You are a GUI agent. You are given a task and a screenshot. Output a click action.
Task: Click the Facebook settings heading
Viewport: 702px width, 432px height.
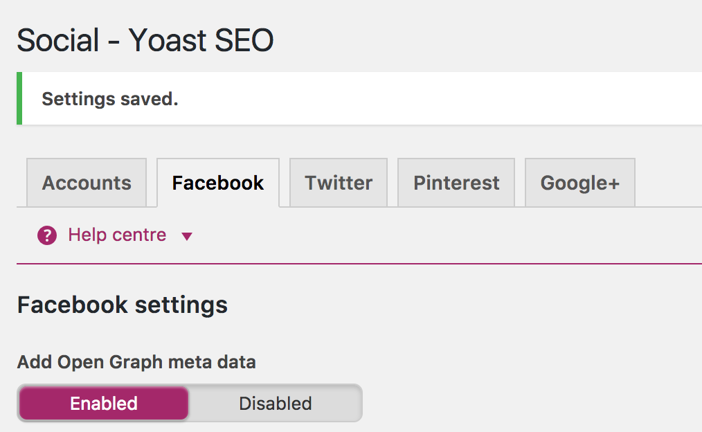(x=122, y=305)
